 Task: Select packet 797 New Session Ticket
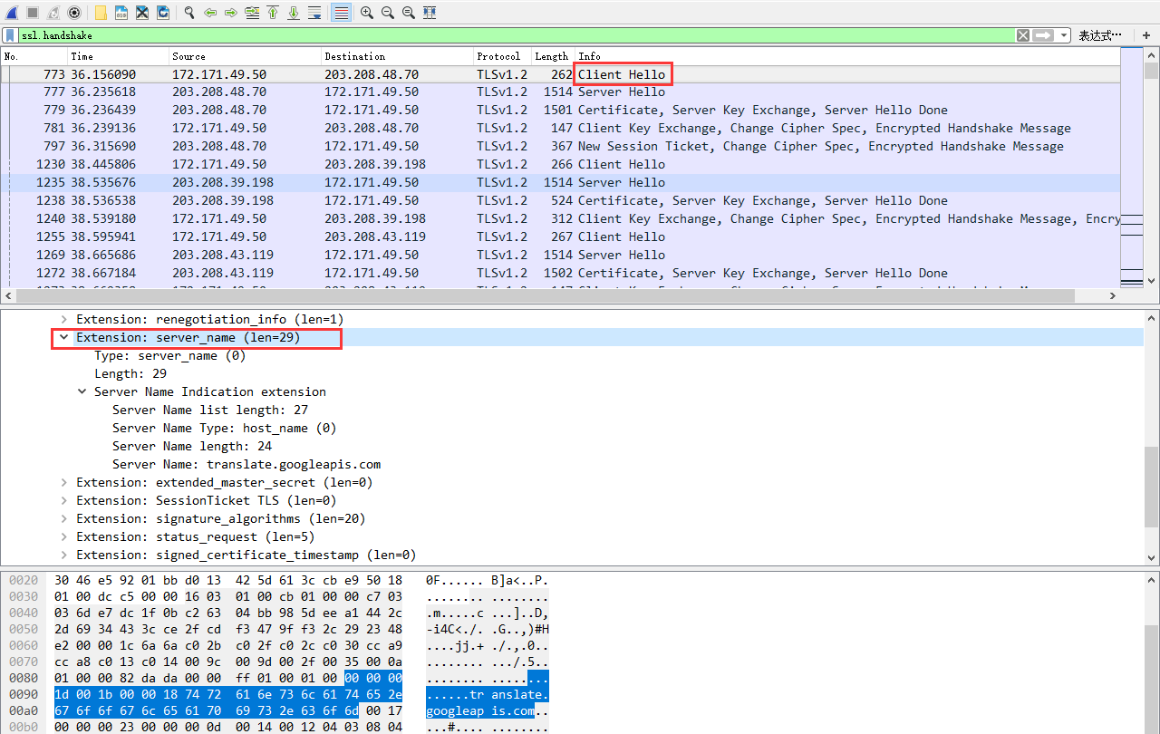[561, 147]
